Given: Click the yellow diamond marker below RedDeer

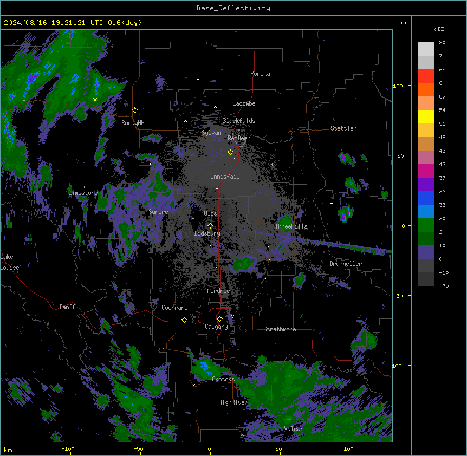Looking at the screenshot, I should click(230, 152).
